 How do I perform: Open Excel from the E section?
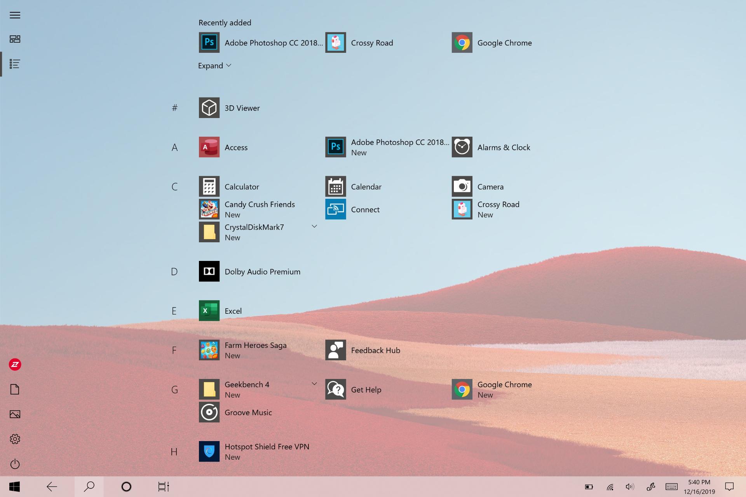point(220,311)
